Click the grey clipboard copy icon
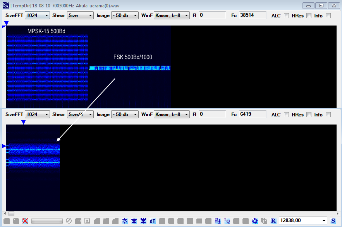 tap(264, 221)
